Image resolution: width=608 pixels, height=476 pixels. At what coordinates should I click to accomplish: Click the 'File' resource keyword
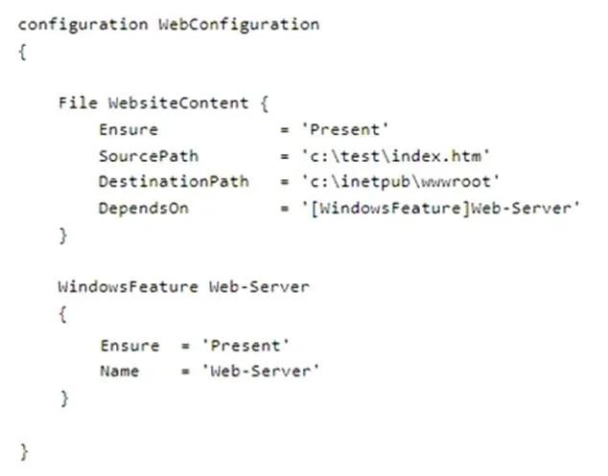[78, 103]
